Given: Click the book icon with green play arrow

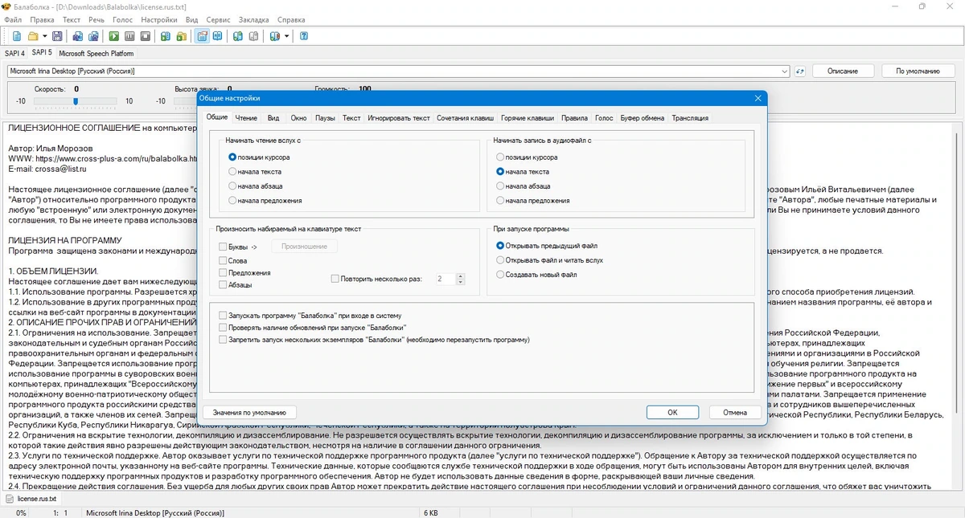Looking at the screenshot, I should [x=166, y=36].
